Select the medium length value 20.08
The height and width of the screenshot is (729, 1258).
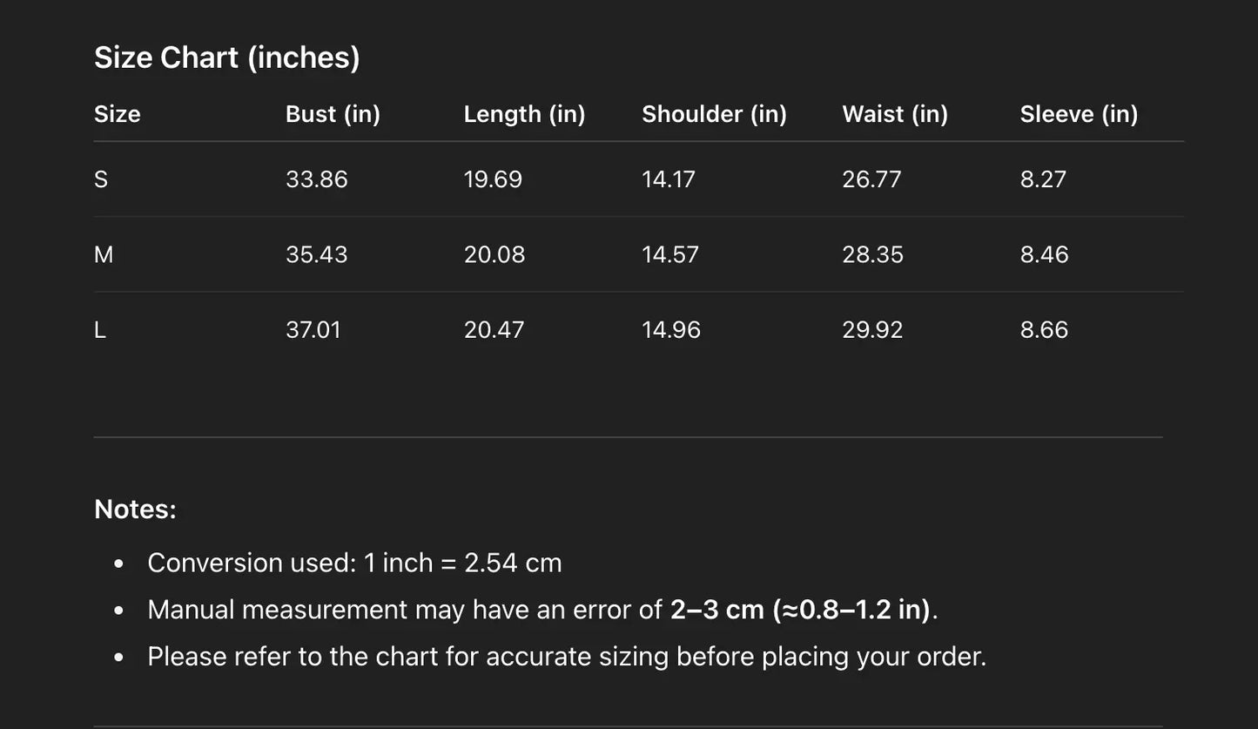coord(494,254)
